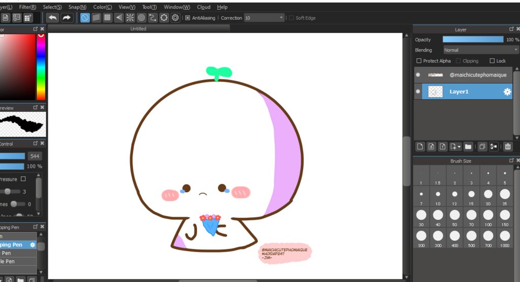Hide the @maichicutephomaique layer
The height and width of the screenshot is (282, 520).
coord(418,75)
